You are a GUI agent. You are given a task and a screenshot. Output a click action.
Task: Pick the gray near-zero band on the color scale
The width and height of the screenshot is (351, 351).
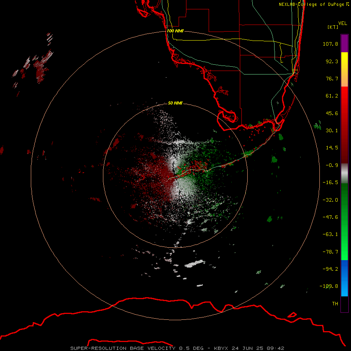click(x=344, y=174)
